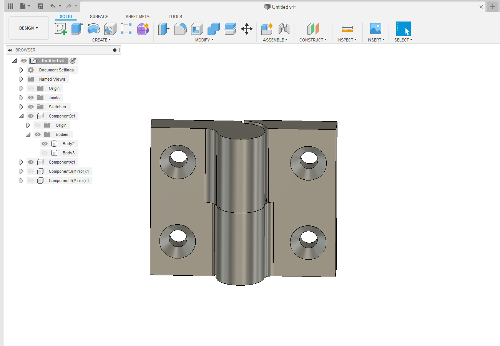Expand the Sketches folder
Screen dimensions: 500x346
pos(22,107)
